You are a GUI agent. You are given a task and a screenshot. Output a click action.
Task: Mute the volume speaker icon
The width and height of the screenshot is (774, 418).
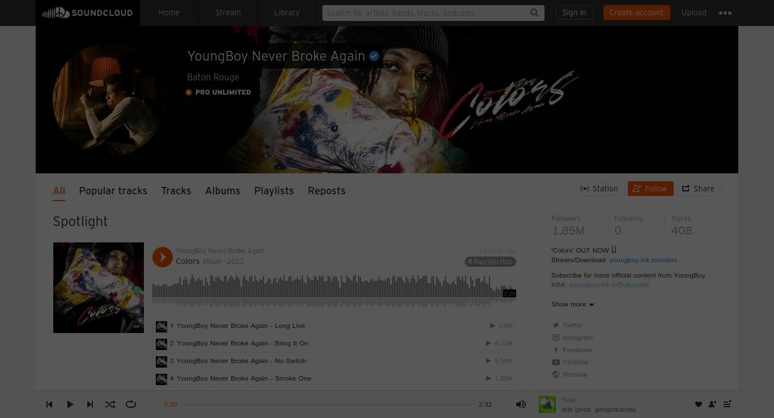coord(521,404)
